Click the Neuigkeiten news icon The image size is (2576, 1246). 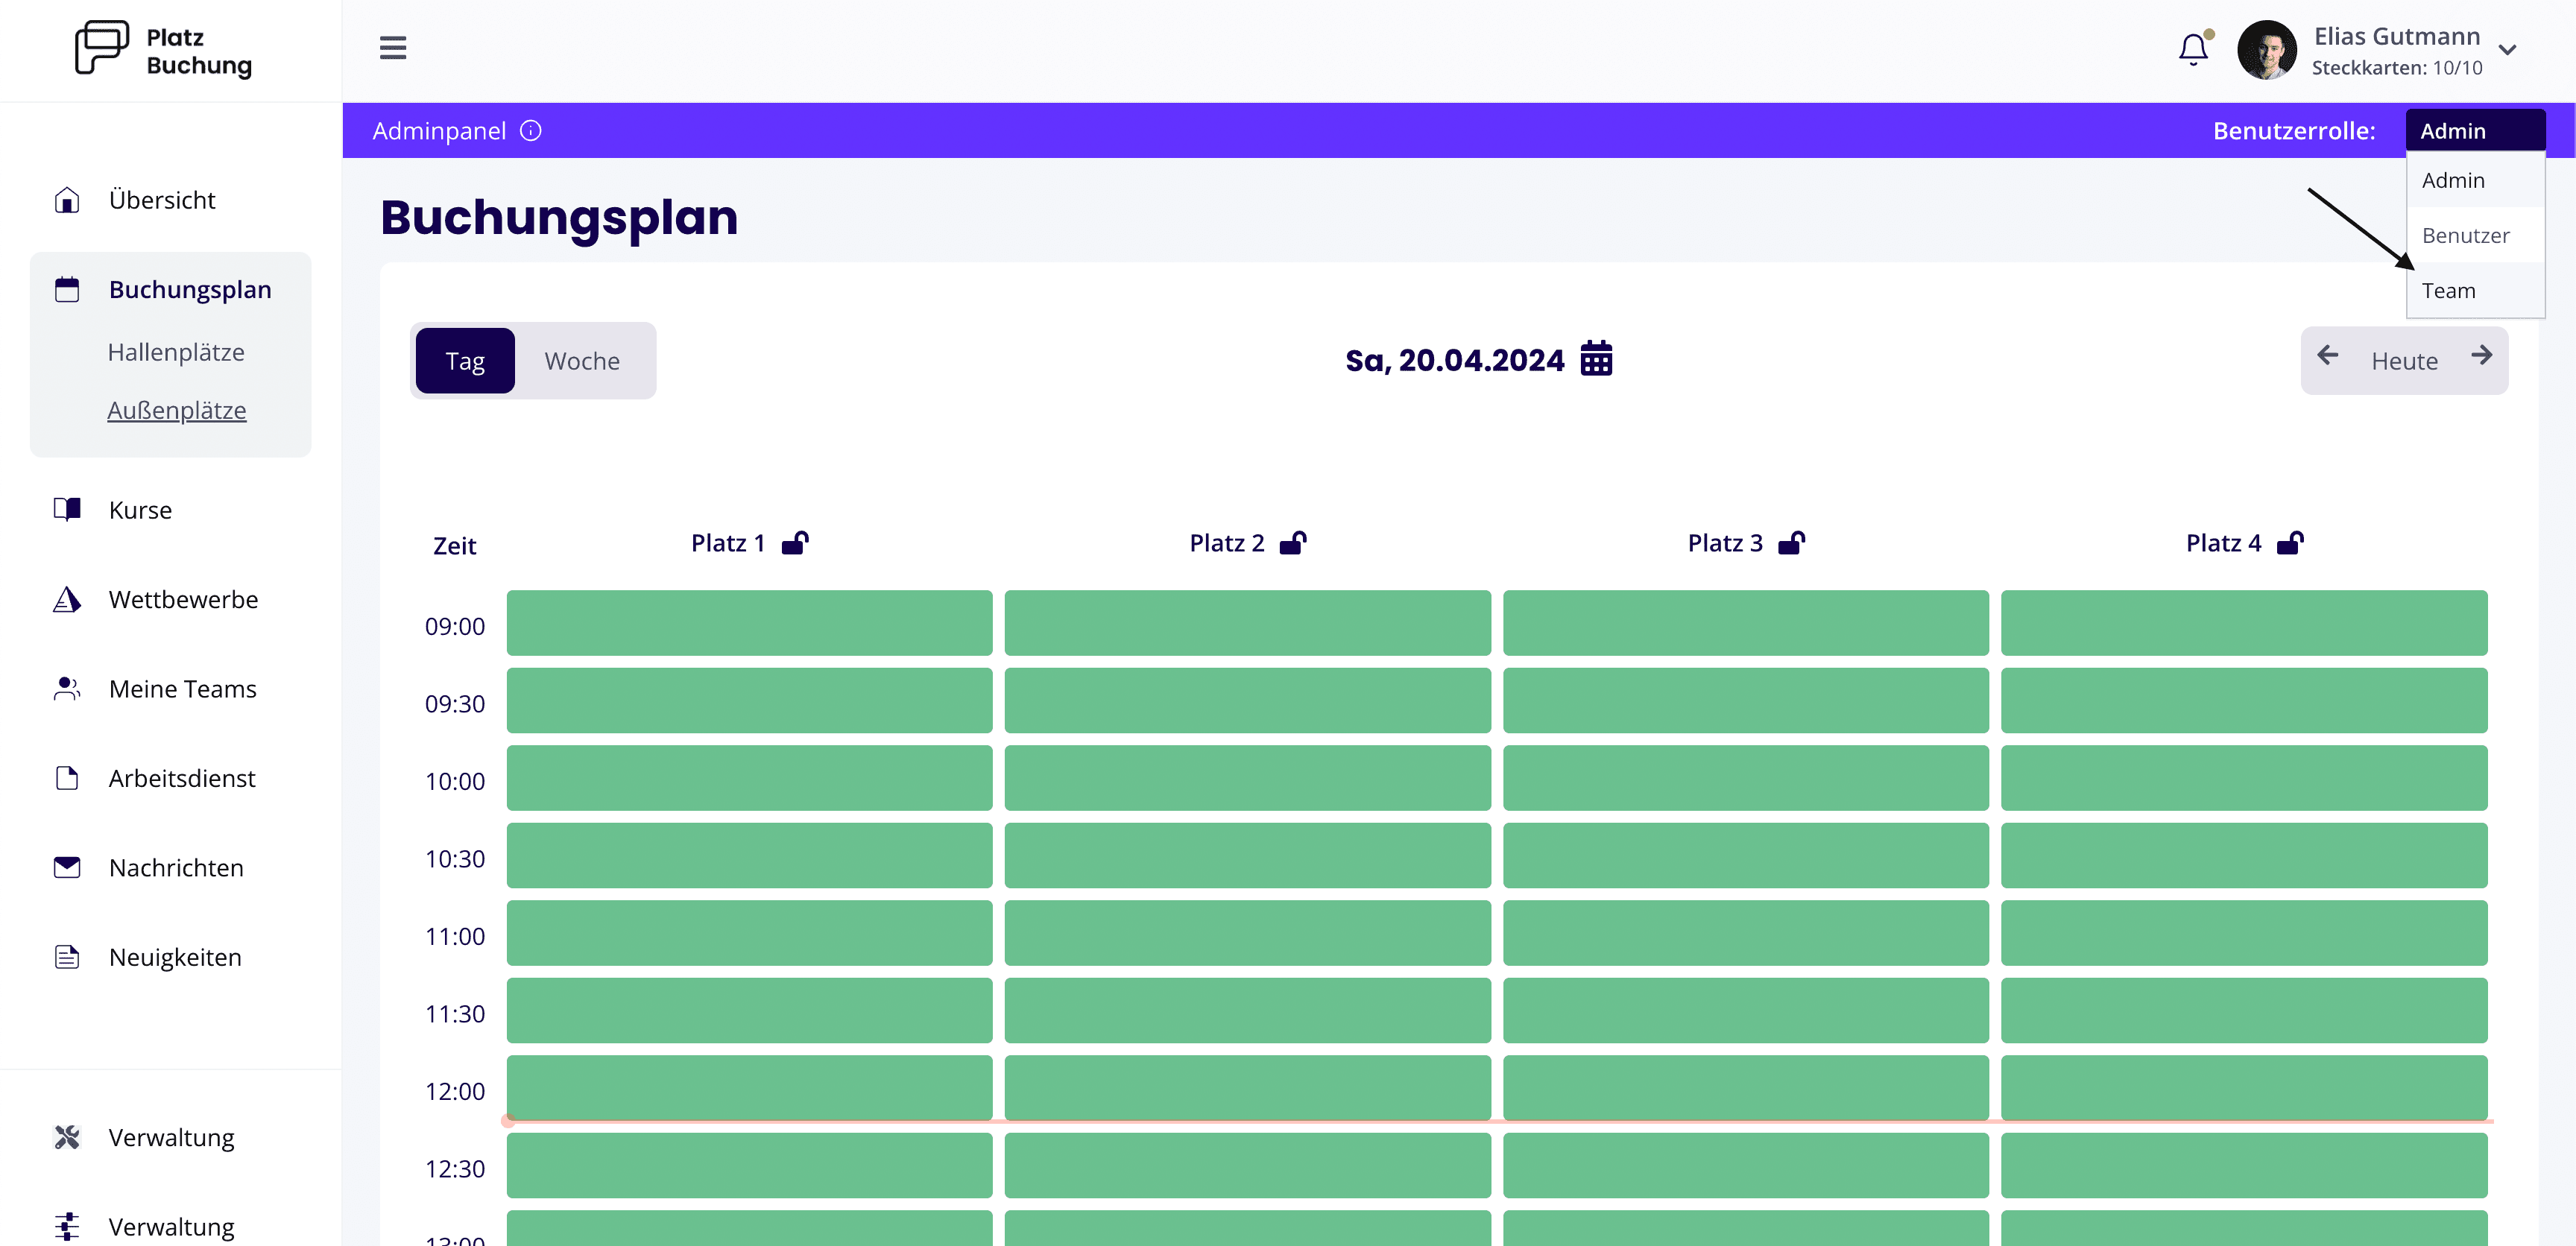[x=67, y=957]
